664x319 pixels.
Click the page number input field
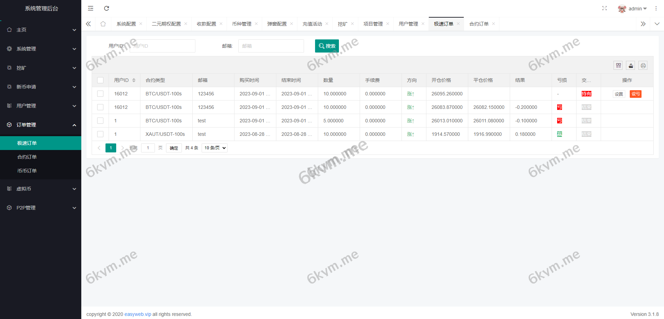pyautogui.click(x=148, y=148)
